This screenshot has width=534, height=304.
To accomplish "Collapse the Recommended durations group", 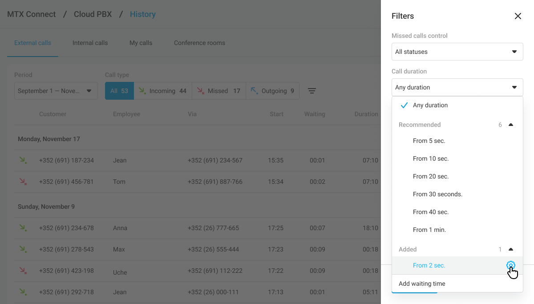I will pyautogui.click(x=510, y=125).
